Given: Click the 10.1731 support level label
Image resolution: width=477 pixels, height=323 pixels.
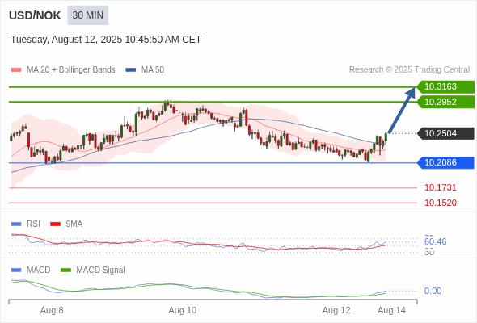Looking at the screenshot, I should click(x=441, y=187).
